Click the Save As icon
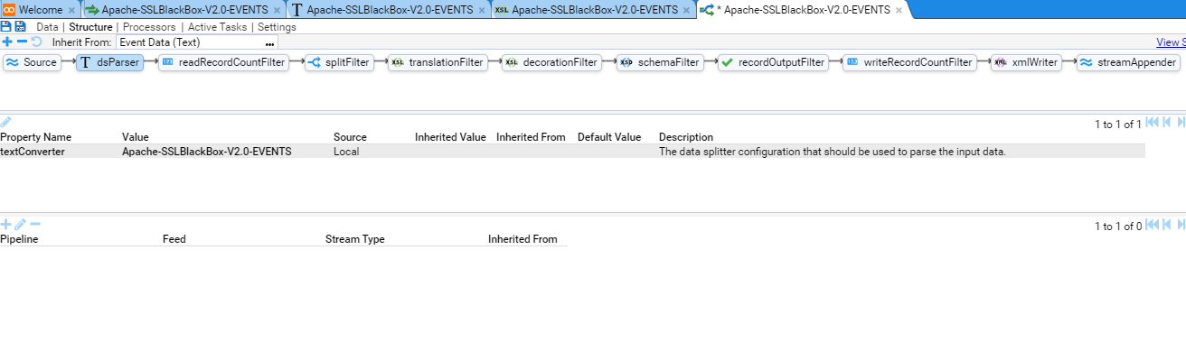 click(x=20, y=27)
